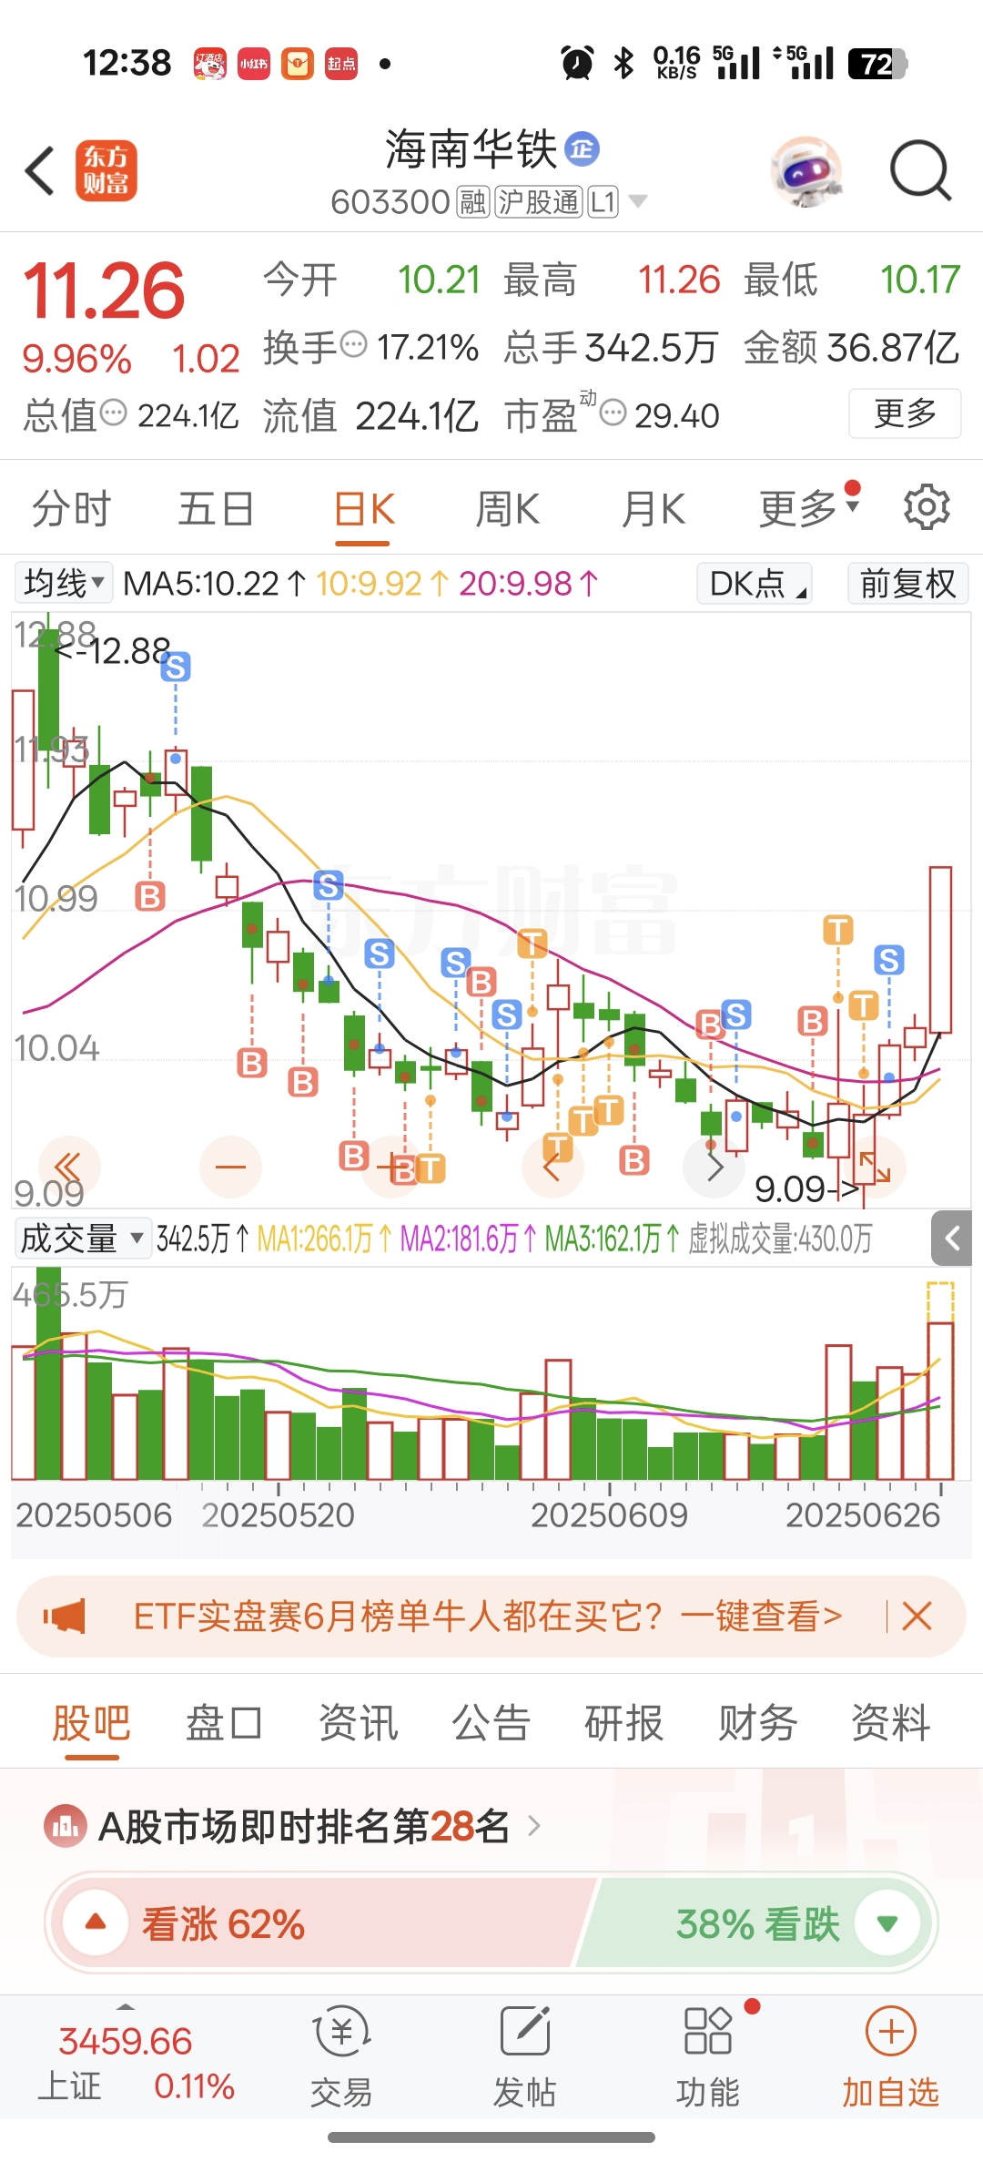Tap the fullscreen expand chart button
This screenshot has width=983, height=2162.
(876, 1167)
